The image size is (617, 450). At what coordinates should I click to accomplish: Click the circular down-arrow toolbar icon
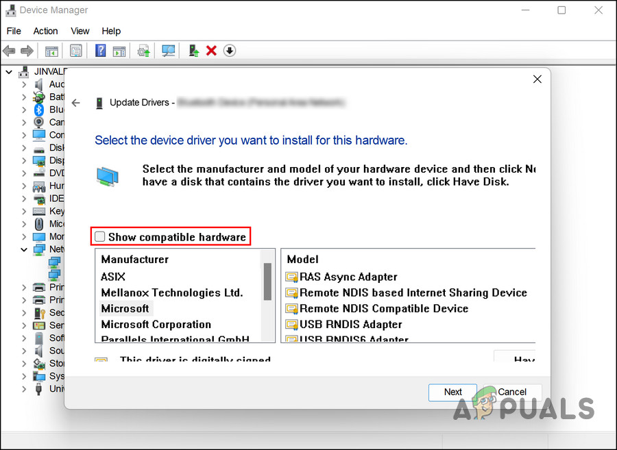[x=230, y=51]
